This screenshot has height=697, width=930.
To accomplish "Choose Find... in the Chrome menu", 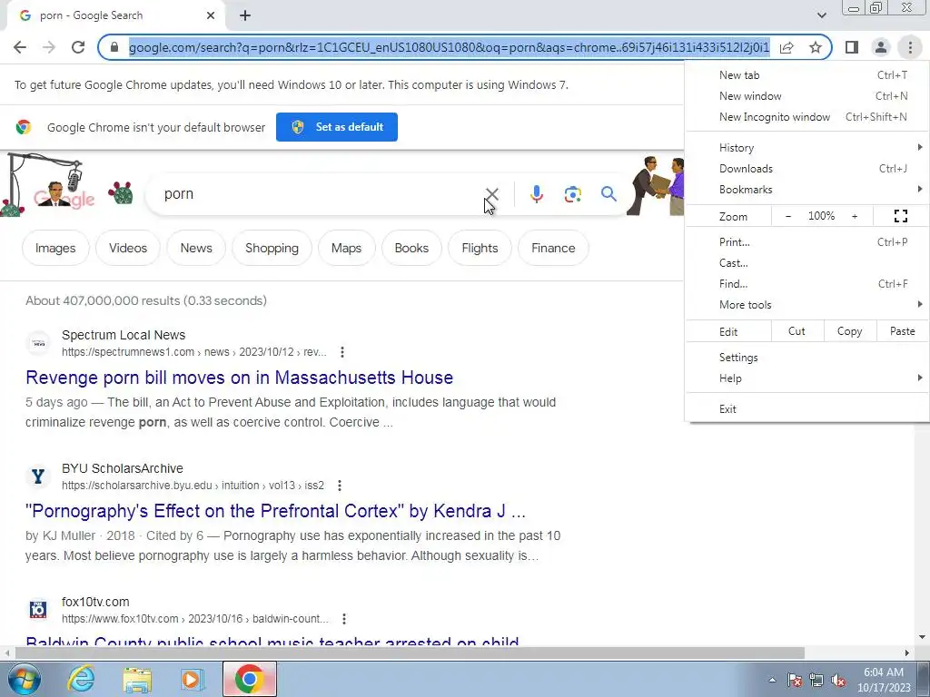I will point(806,284).
